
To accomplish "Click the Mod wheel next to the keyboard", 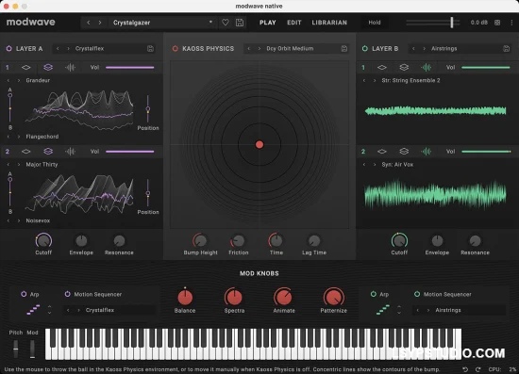I will 32,349.
